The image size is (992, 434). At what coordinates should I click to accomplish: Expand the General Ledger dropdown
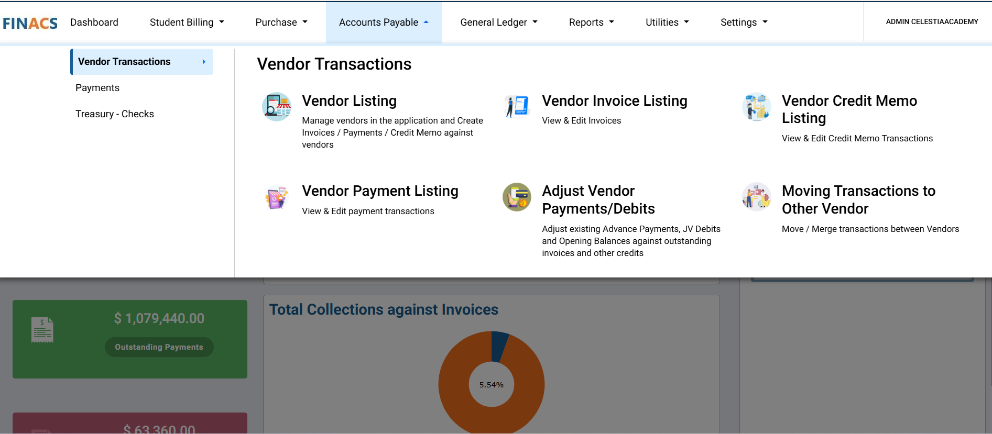[499, 23]
